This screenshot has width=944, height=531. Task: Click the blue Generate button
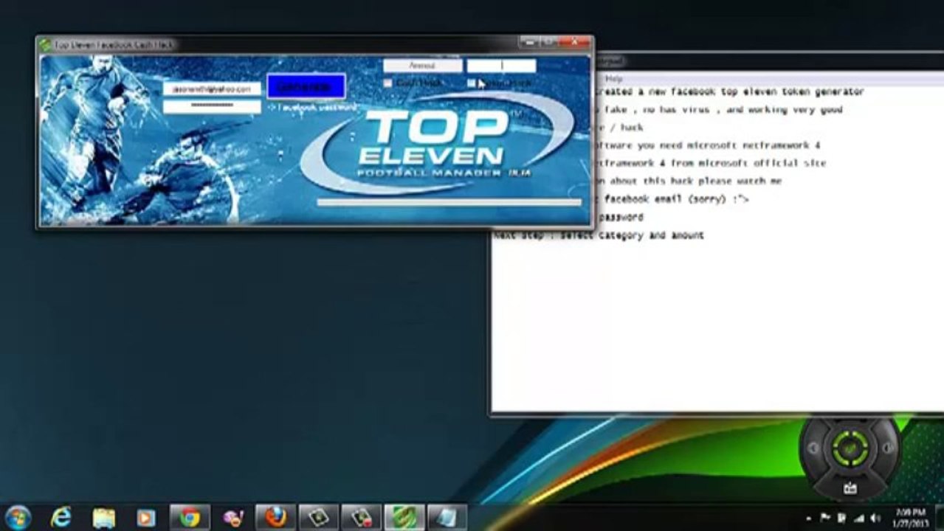pyautogui.click(x=306, y=86)
